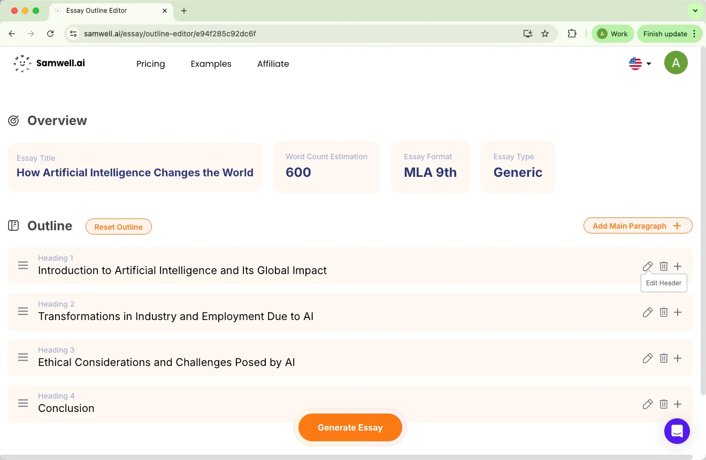Delete Heading 2 with its trash icon
This screenshot has height=460, width=706.
tap(663, 313)
